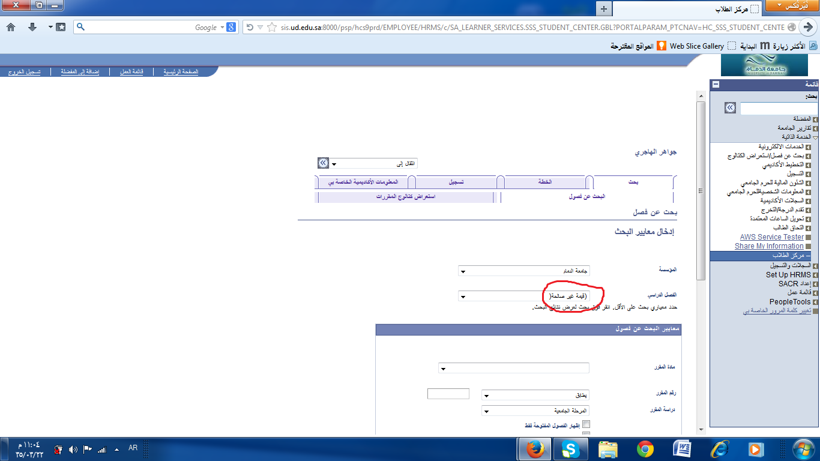Collapse the قائمة menu panel with minus icon
Screen dimensions: 820x461
tap(716, 85)
